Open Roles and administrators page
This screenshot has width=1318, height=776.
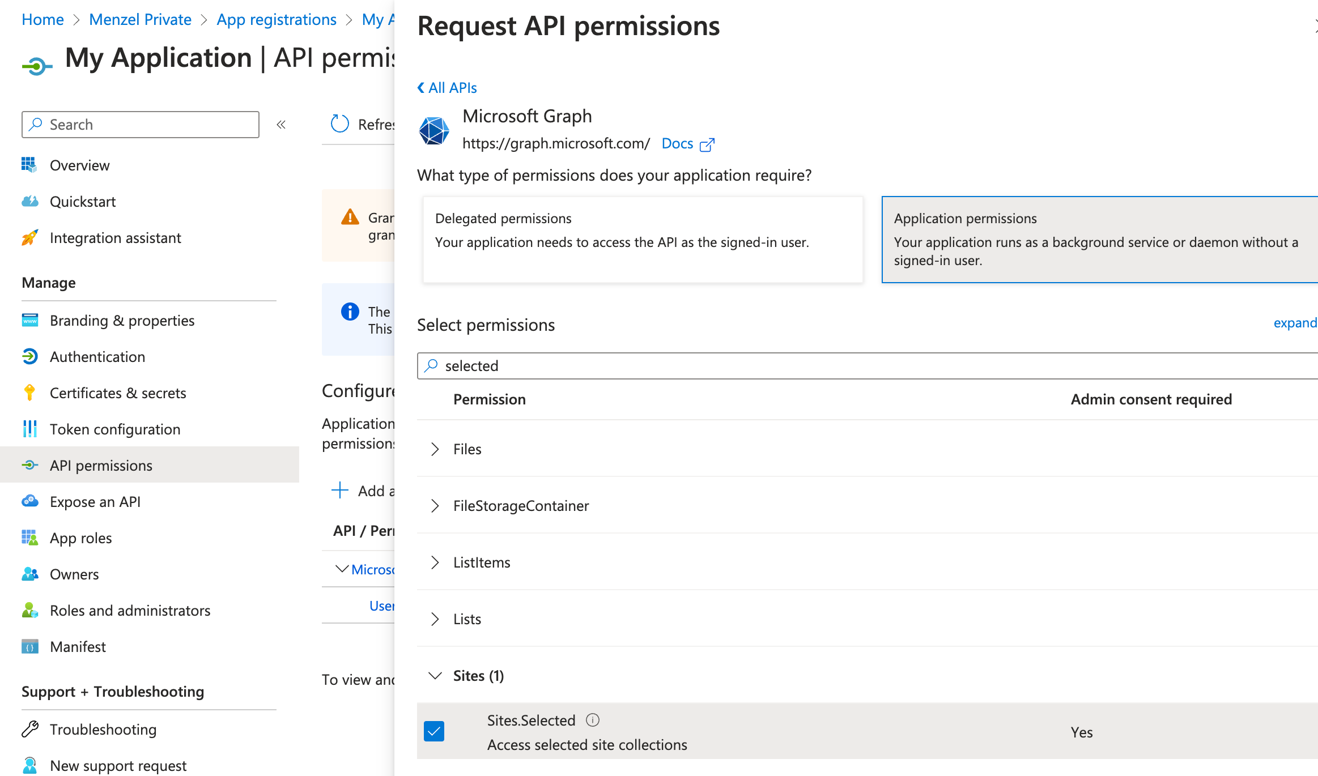tap(130, 611)
